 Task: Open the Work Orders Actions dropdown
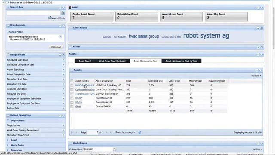tap(257, 149)
